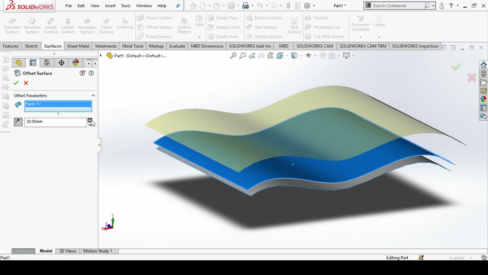
Task: Click the user login icon
Action: tap(441, 6)
